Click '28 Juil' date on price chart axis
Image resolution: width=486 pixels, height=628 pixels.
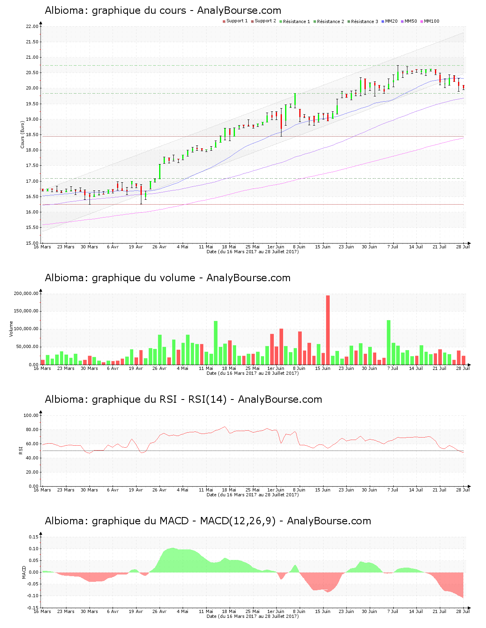pyautogui.click(x=463, y=247)
